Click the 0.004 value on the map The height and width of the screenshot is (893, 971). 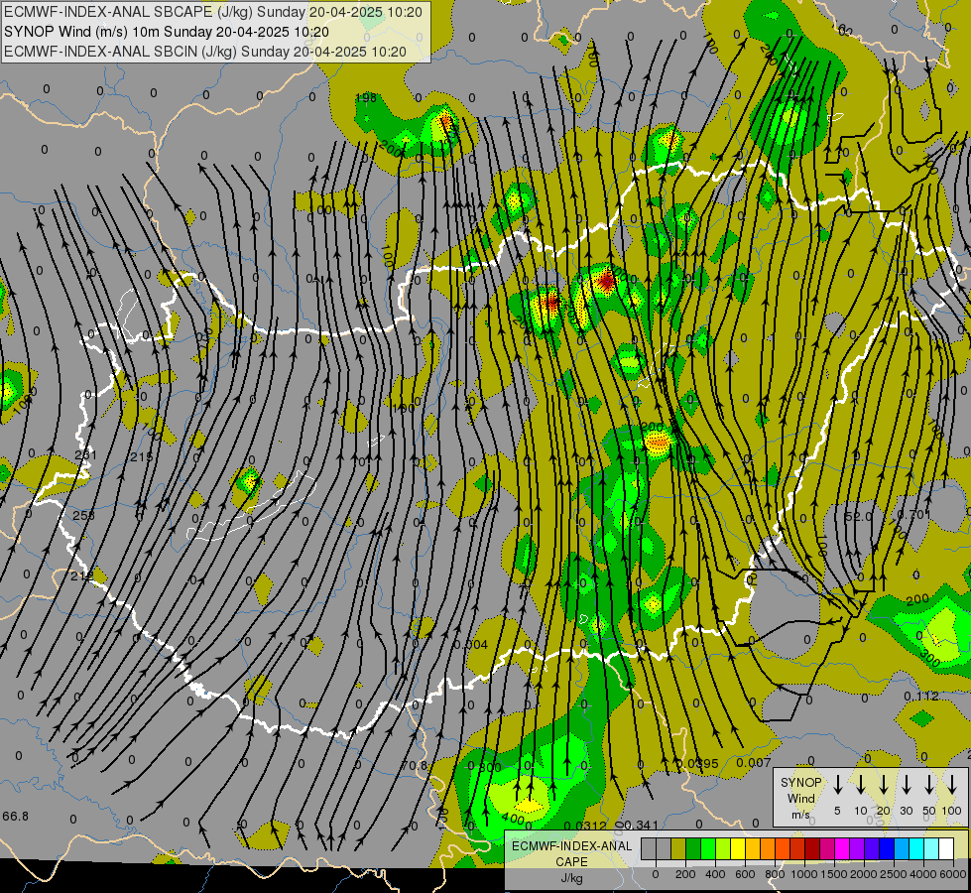(x=471, y=645)
